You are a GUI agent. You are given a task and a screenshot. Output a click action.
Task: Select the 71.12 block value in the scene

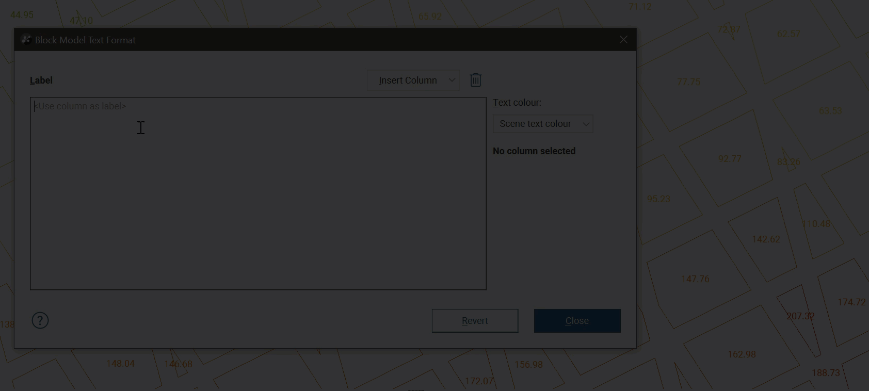640,7
